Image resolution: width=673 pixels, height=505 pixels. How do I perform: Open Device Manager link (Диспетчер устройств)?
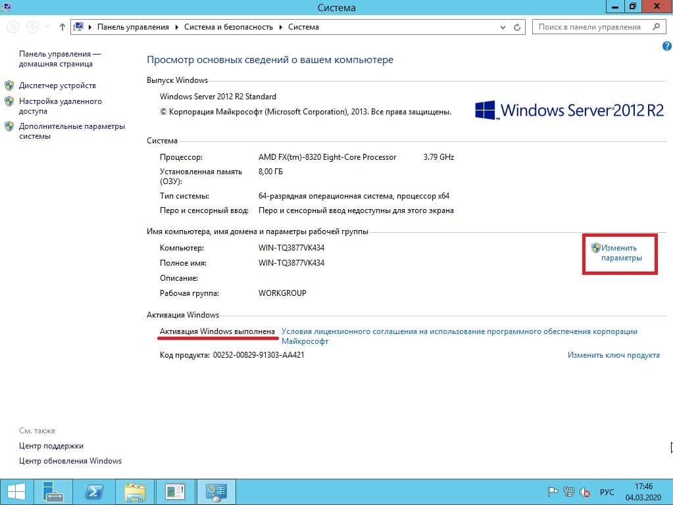(57, 85)
